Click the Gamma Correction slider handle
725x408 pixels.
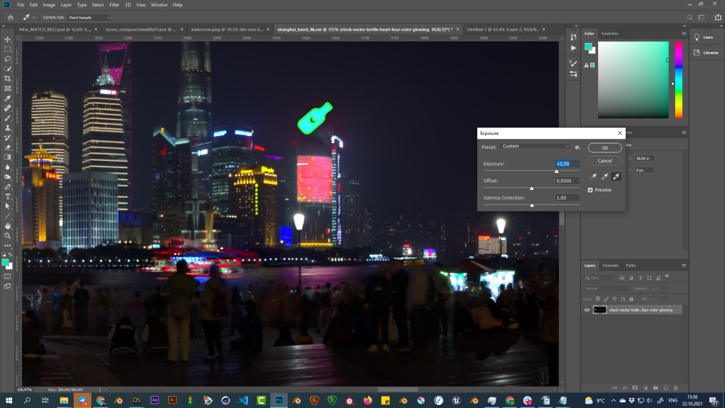click(532, 205)
